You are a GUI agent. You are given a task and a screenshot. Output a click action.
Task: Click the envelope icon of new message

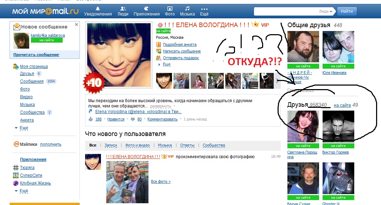(17, 26)
